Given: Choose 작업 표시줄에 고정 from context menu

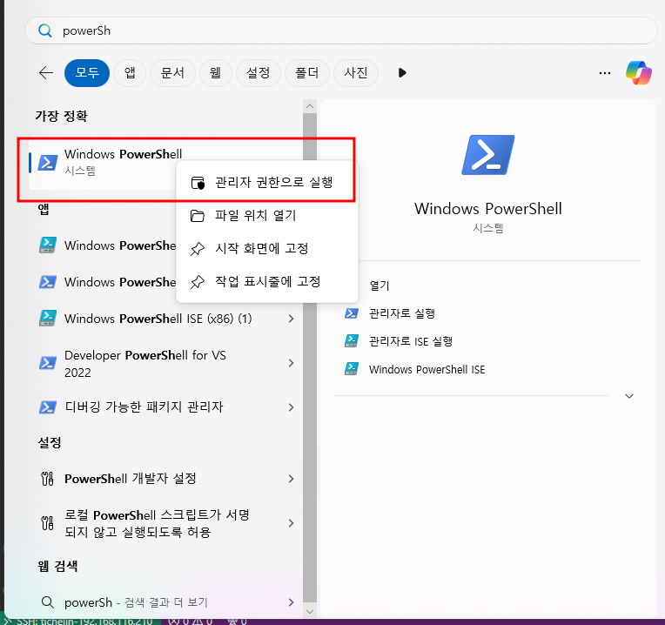Looking at the screenshot, I should point(267,281).
